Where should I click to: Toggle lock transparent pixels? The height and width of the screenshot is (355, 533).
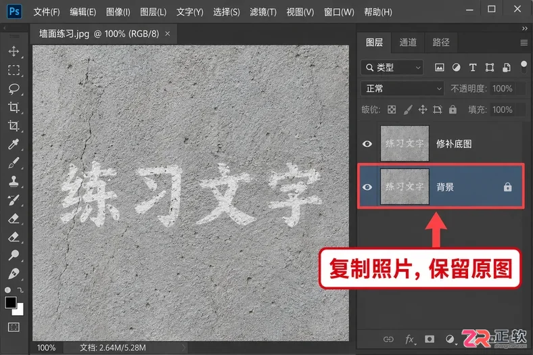pyautogui.click(x=392, y=110)
